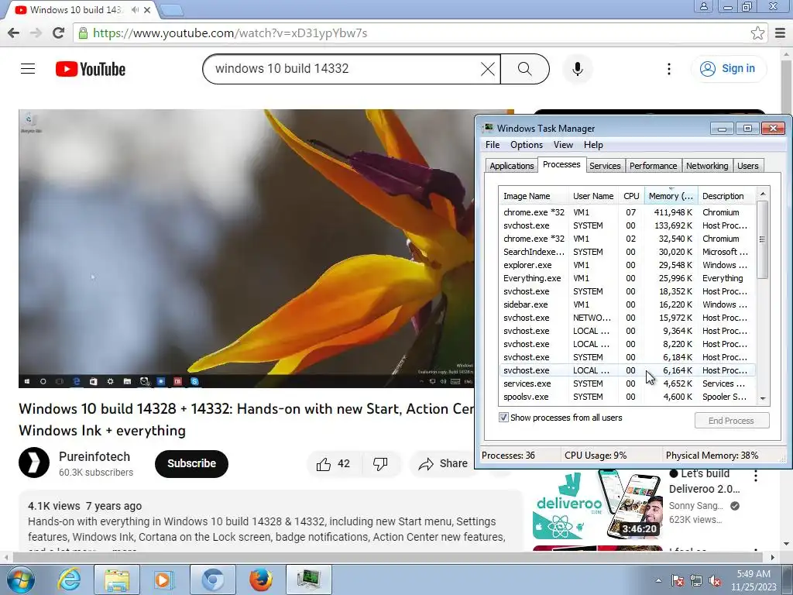Bookmark the page with the star icon
The width and height of the screenshot is (793, 595).
coord(757,33)
